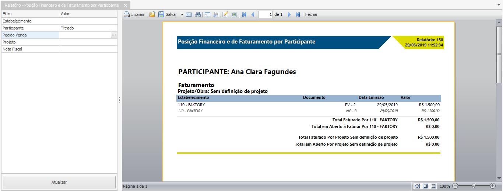The image size is (503, 191).
Task: Click the zoom slider handle
Action: pyautogui.click(x=474, y=186)
